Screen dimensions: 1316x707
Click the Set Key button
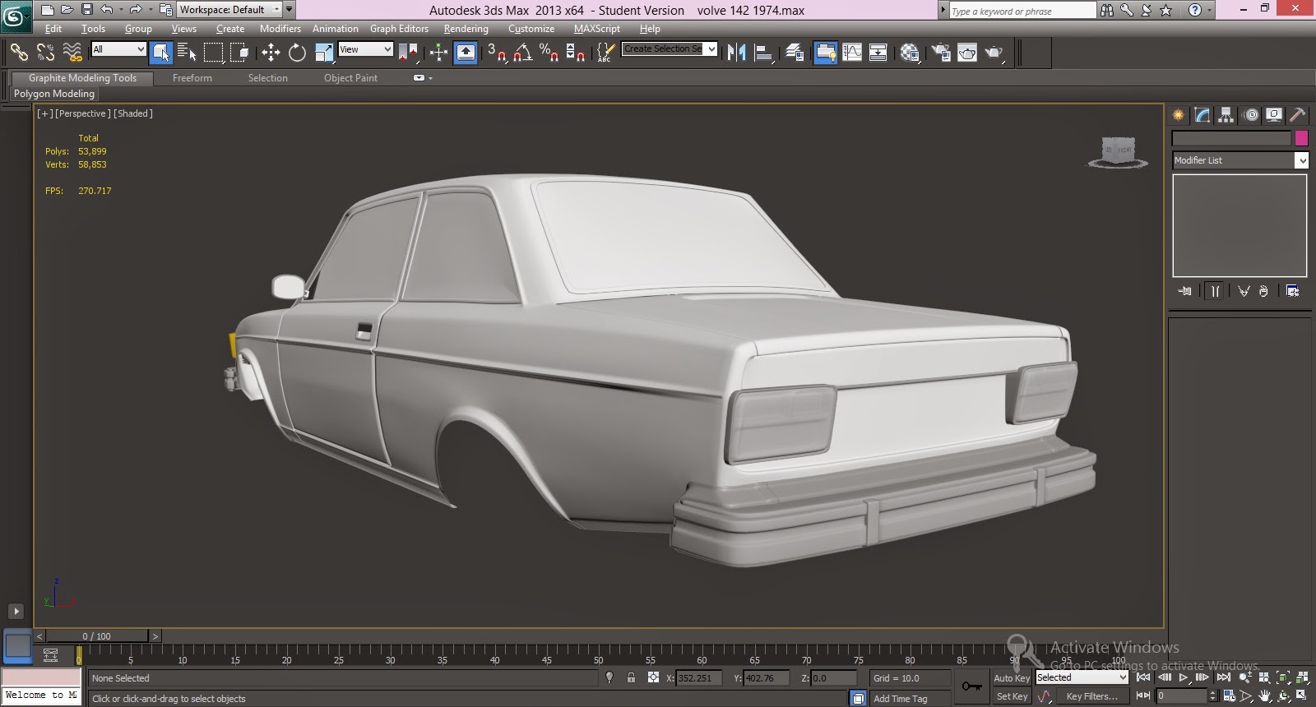[x=1012, y=696]
